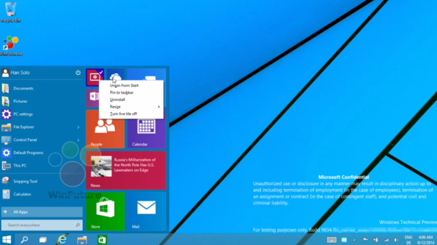Open File Explorer folder on taskbar
437x245 pixels.
(82, 240)
